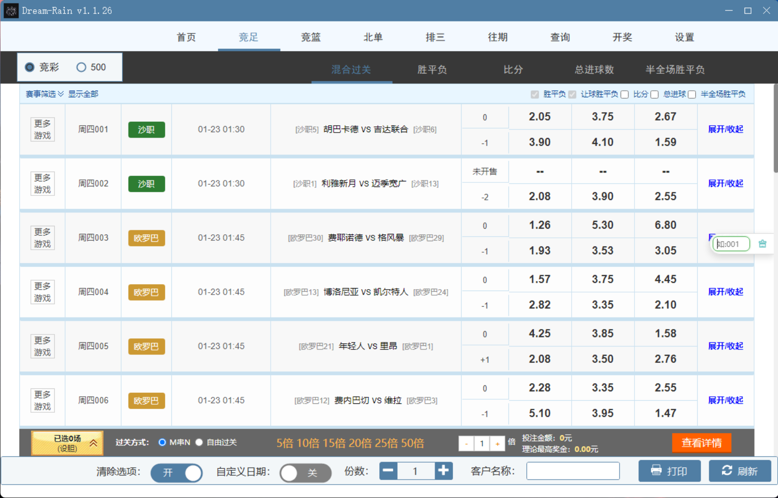This screenshot has width=778, height=498.
Task: Expand the 赛事筛选 filter dropdown
Action: click(x=45, y=94)
